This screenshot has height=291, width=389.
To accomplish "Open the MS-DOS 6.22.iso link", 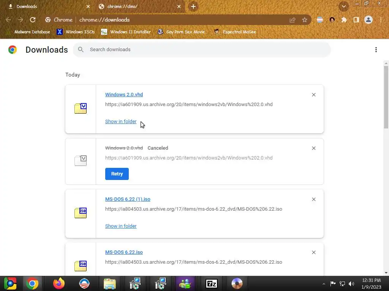I will pos(124,252).
